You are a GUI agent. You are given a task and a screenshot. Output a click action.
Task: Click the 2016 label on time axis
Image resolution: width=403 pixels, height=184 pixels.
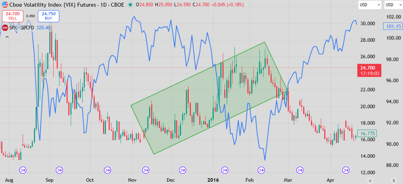tap(213, 180)
